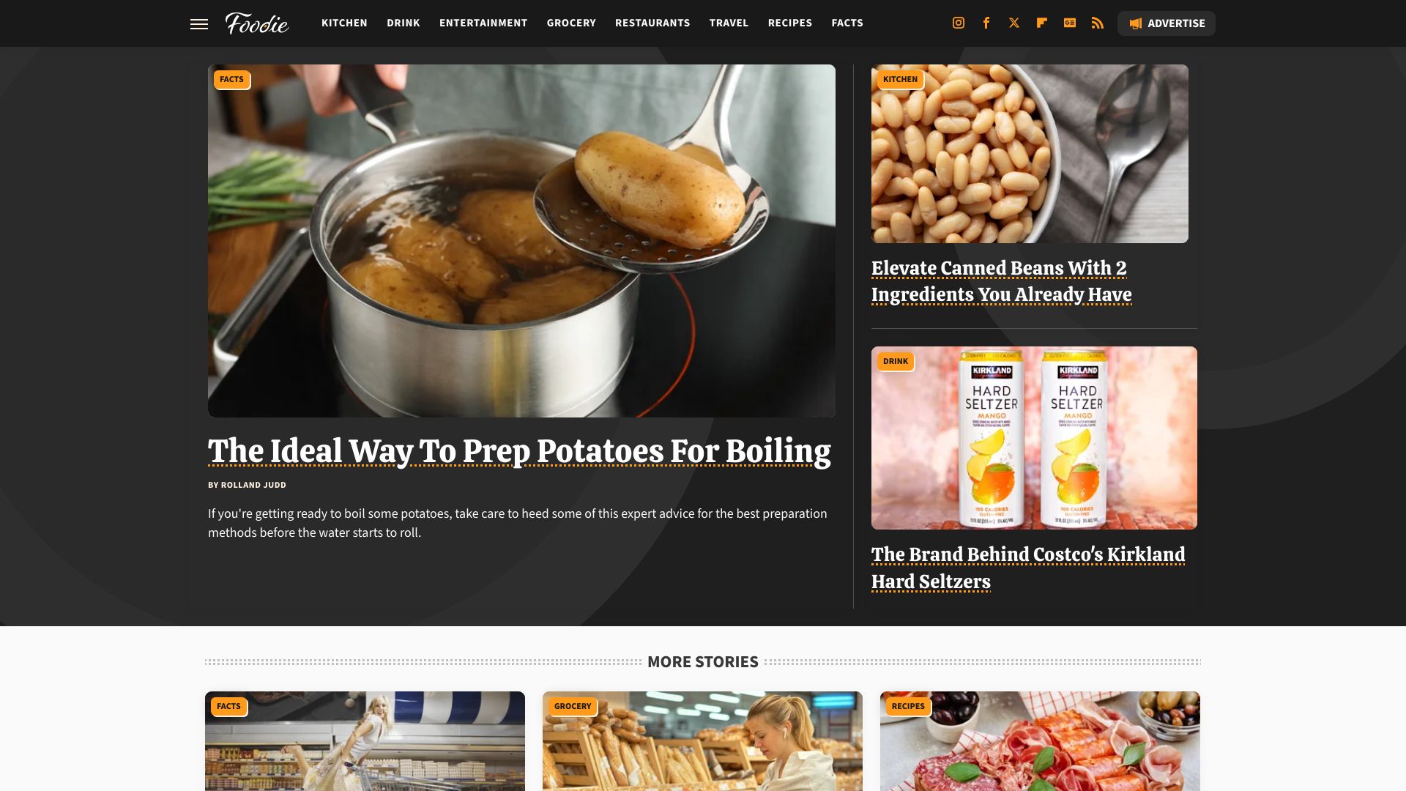Select the Recipes nav item
This screenshot has height=791, width=1406.
click(x=790, y=23)
